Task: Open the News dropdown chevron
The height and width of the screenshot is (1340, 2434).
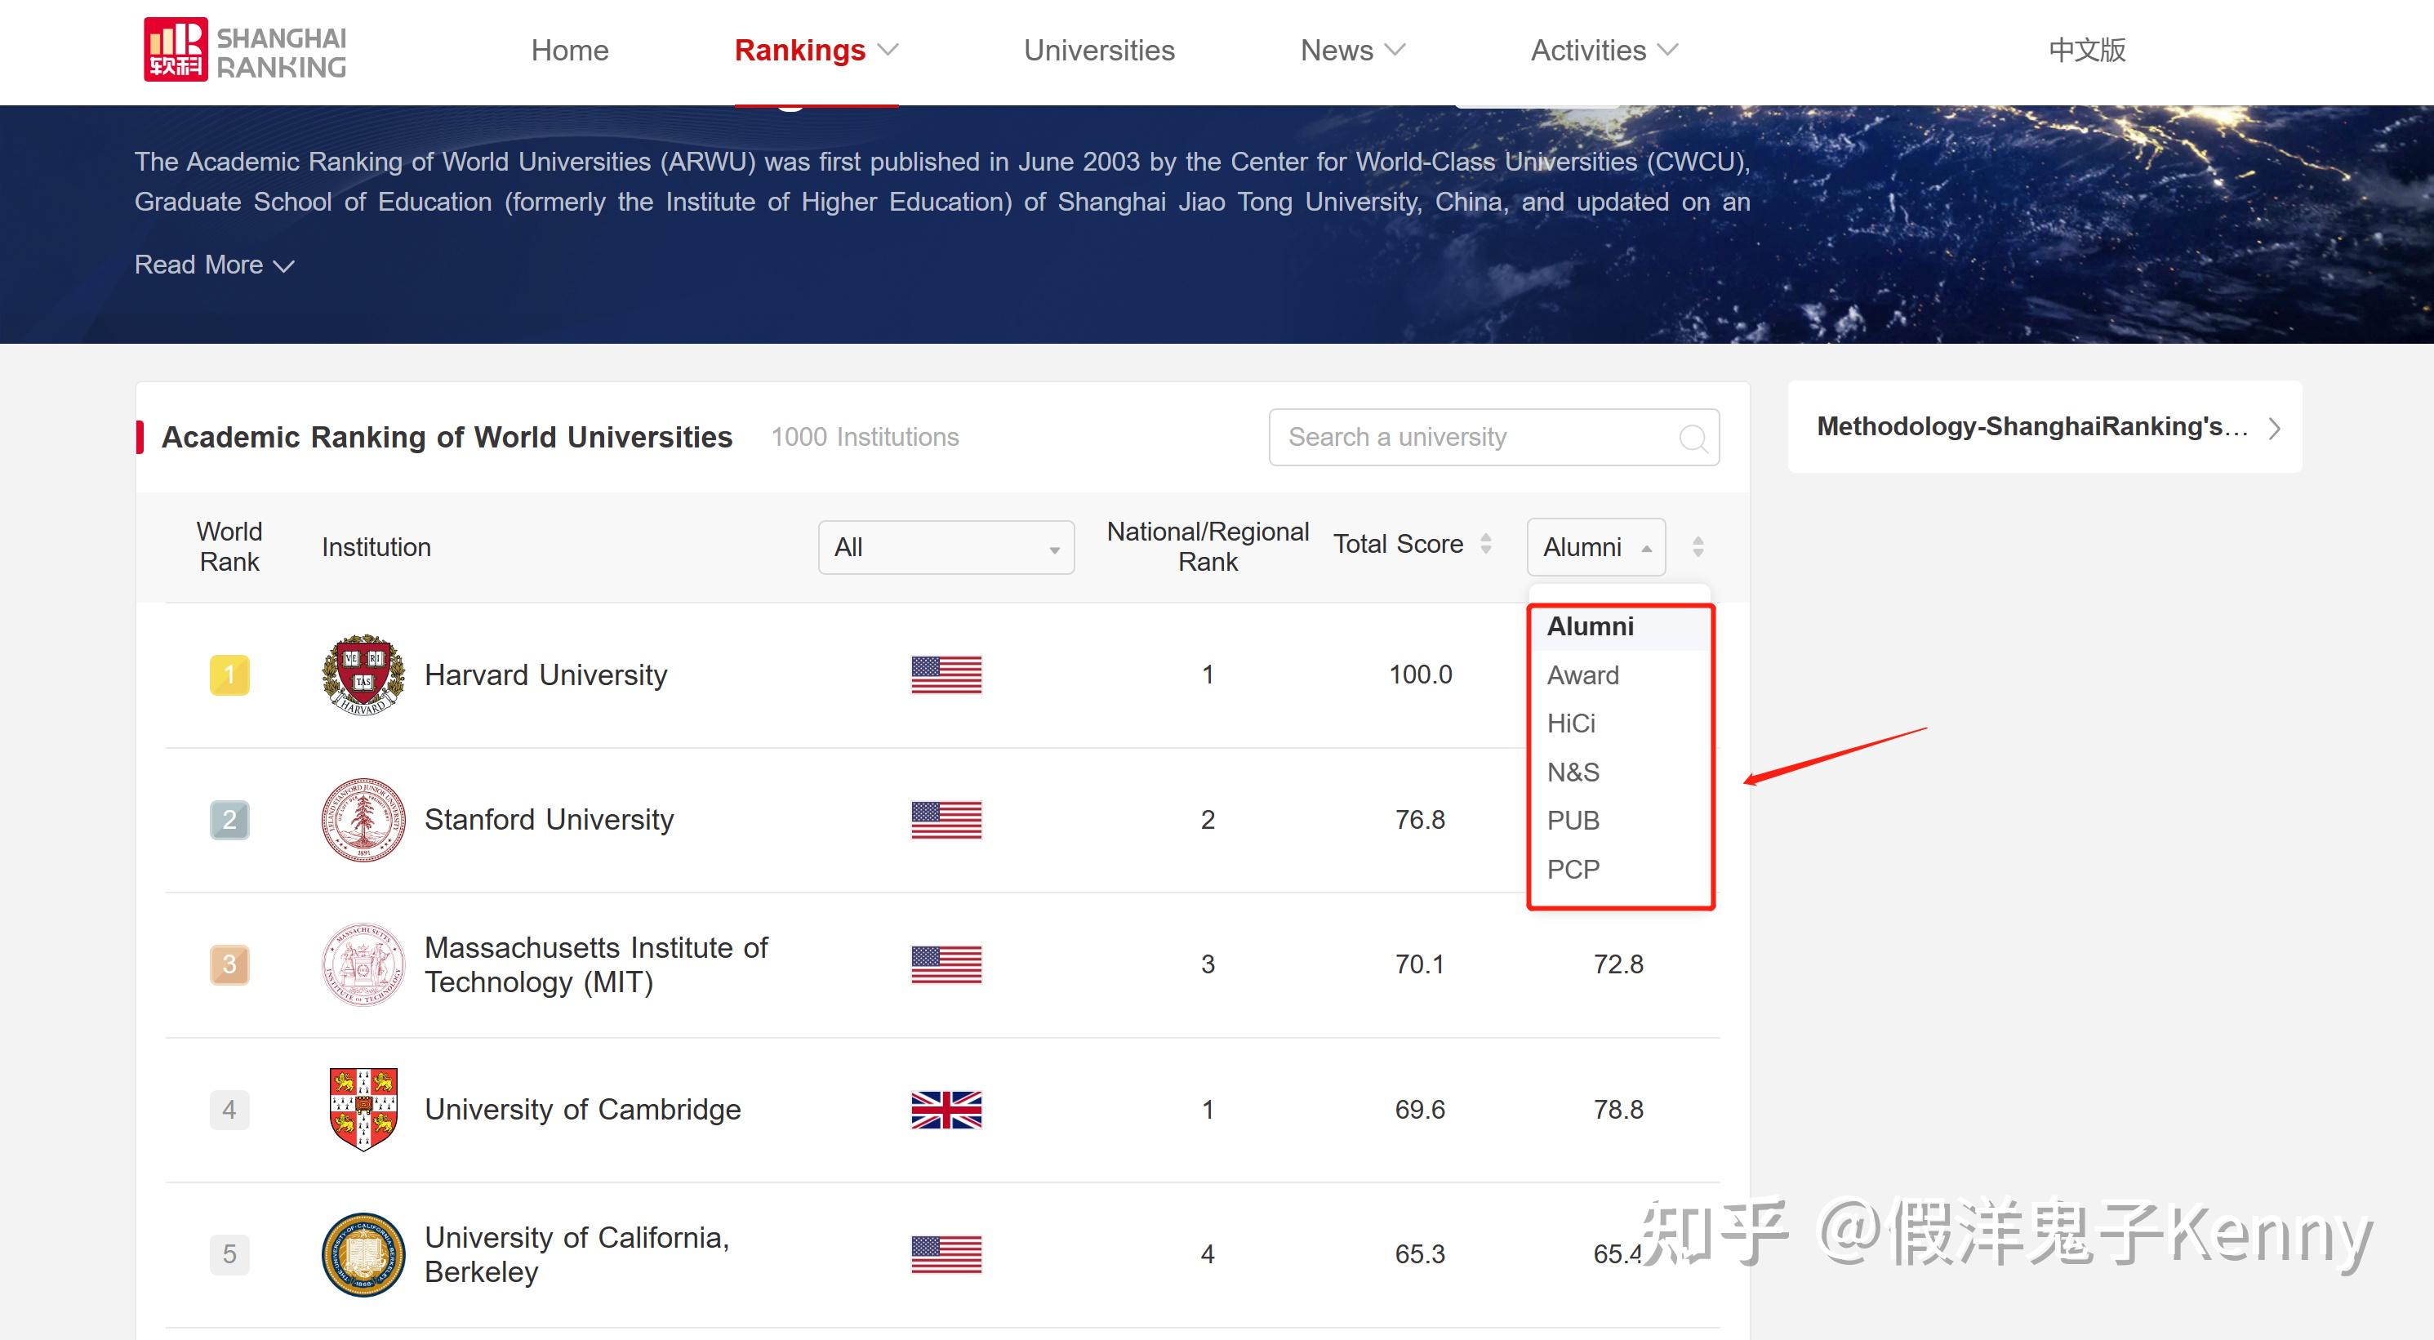Action: [1395, 50]
